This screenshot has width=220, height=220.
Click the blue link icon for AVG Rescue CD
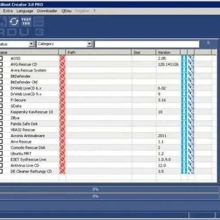pyautogui.click(x=191, y=64)
